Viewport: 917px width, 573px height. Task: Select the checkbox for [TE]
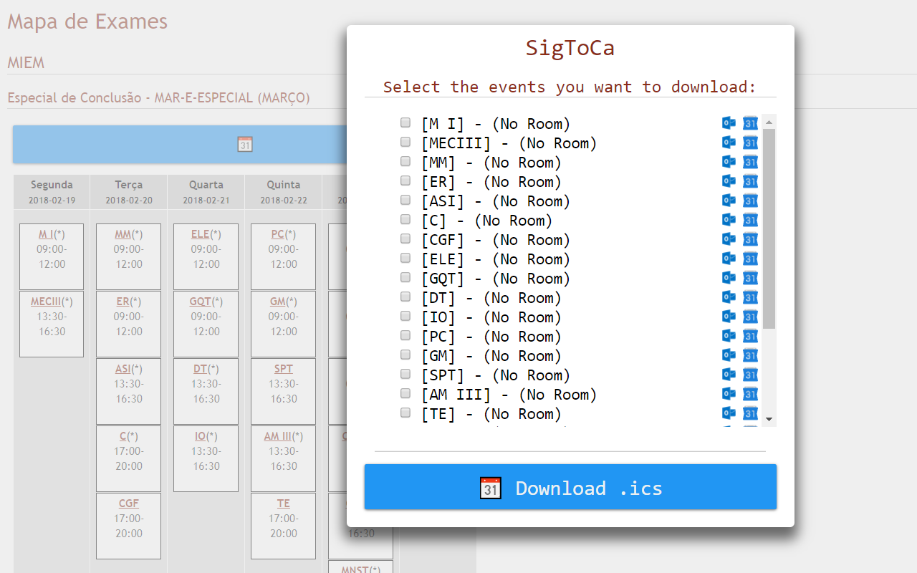pyautogui.click(x=405, y=413)
